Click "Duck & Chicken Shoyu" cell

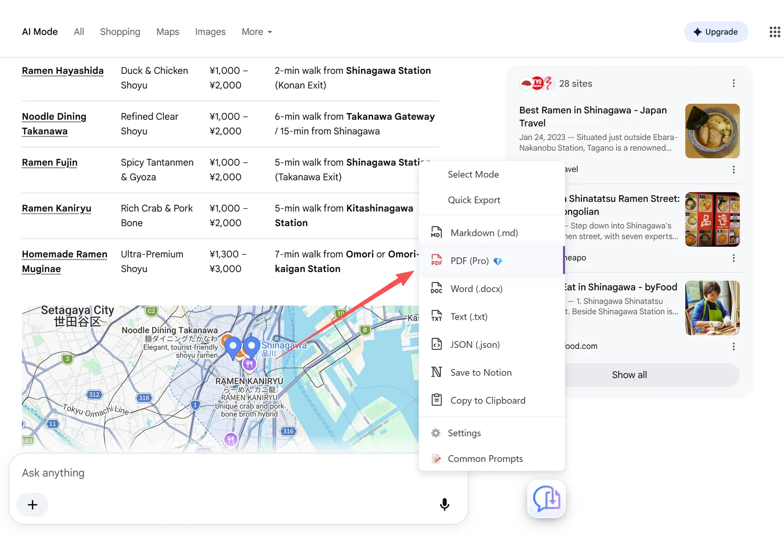[x=154, y=78]
